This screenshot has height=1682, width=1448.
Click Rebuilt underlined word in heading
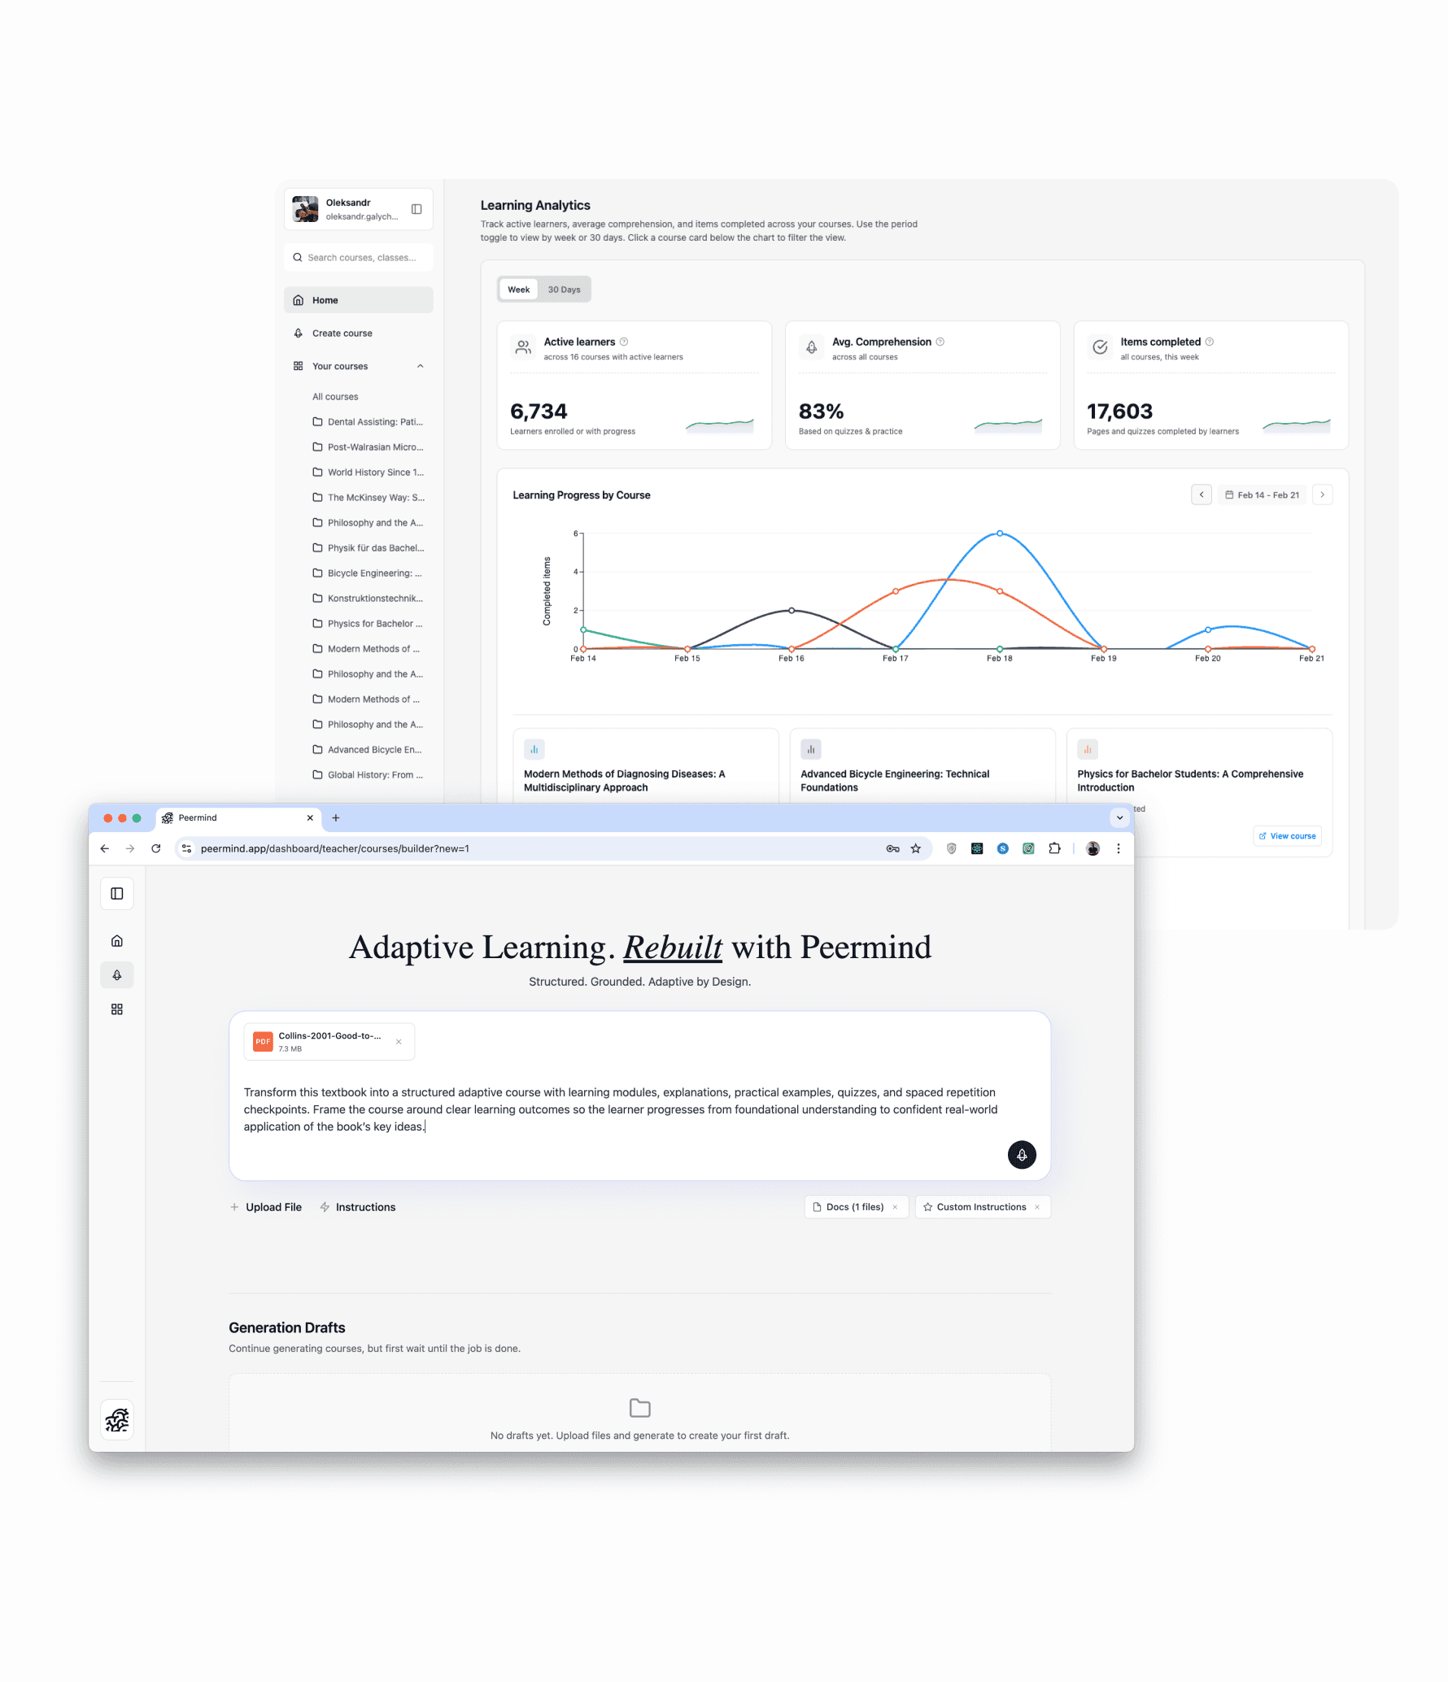pyautogui.click(x=673, y=948)
